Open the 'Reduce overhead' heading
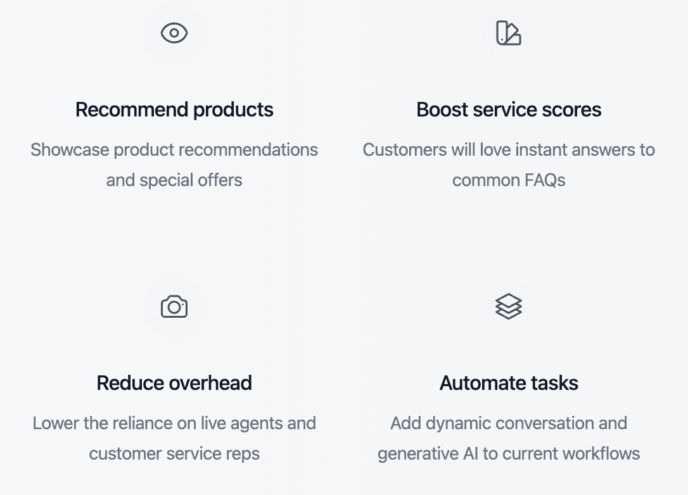The height and width of the screenshot is (495, 688). [174, 383]
